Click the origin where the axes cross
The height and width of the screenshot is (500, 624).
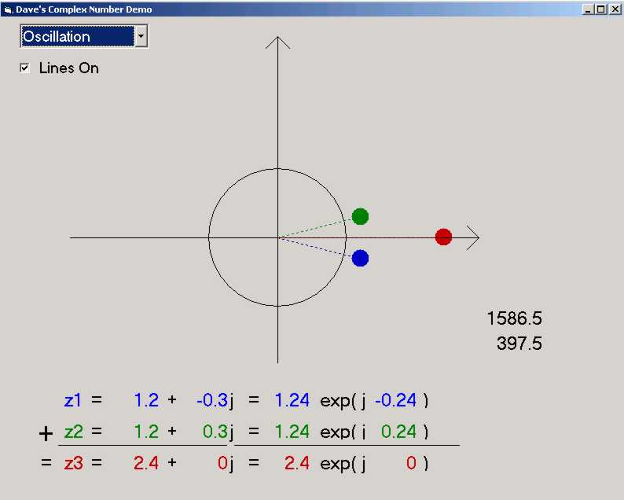(x=277, y=237)
